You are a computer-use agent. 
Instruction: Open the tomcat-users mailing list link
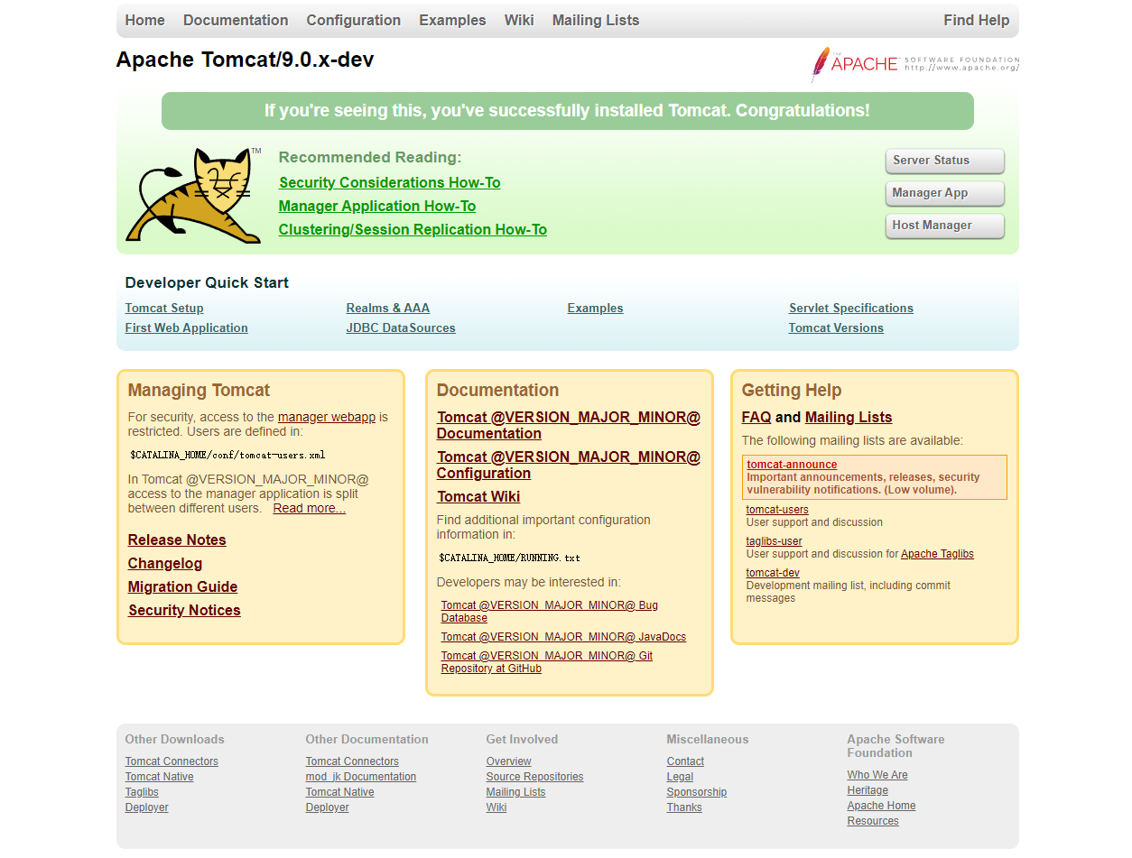(777, 510)
